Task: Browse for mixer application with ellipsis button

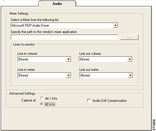Action: click(129, 37)
